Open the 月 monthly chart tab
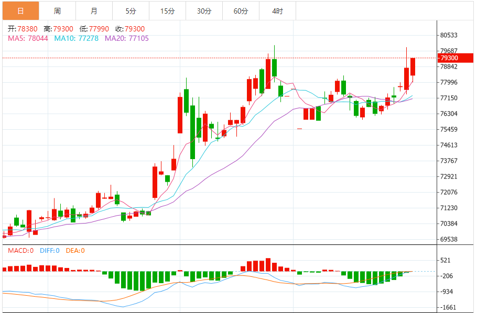 click(x=94, y=10)
